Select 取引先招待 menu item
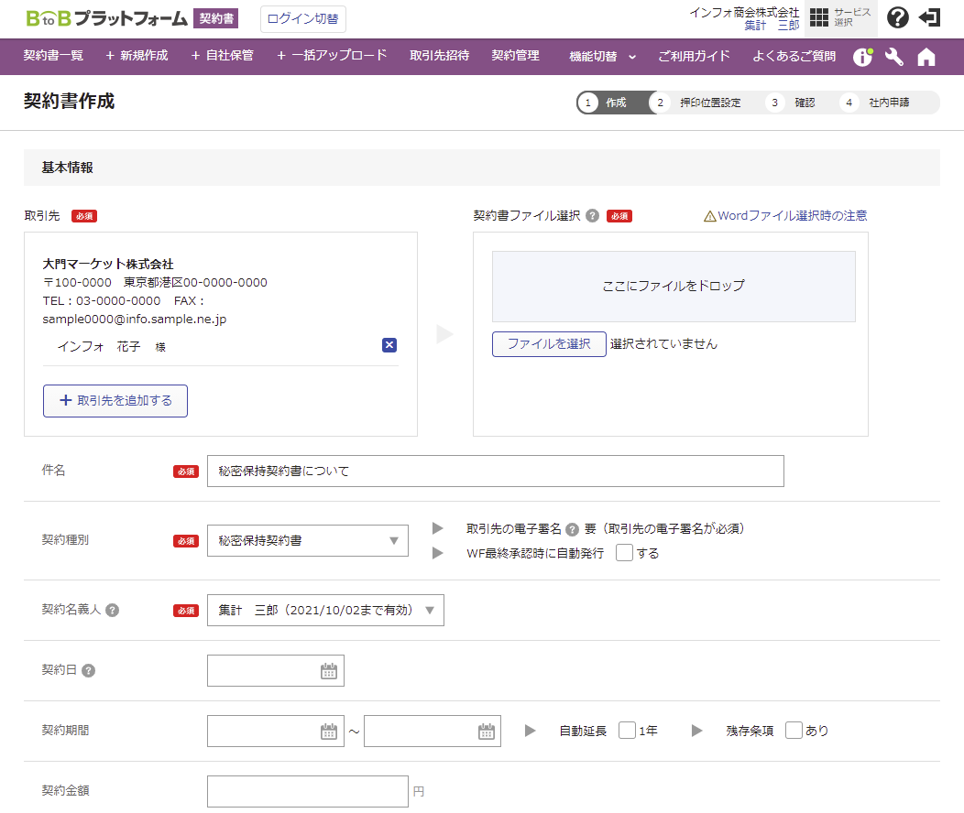This screenshot has height=813, width=964. tap(439, 56)
